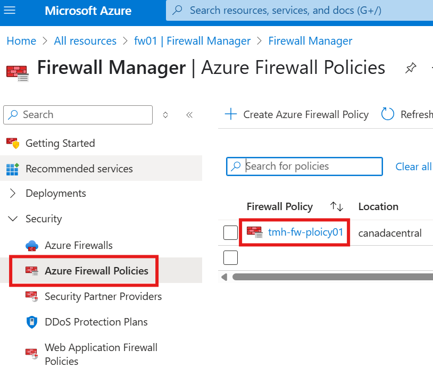This screenshot has height=367, width=433.
Task: Pin the Firewall Manager page
Action: point(411,68)
